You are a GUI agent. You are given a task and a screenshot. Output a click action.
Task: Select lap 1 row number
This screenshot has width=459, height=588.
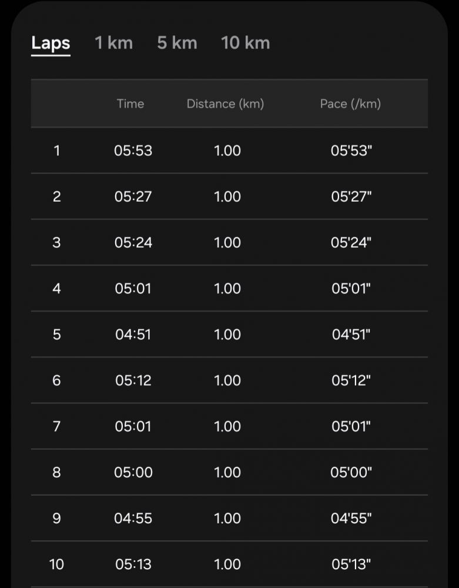point(56,151)
